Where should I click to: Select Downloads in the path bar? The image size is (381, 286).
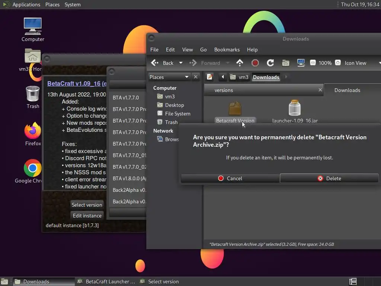click(x=266, y=77)
